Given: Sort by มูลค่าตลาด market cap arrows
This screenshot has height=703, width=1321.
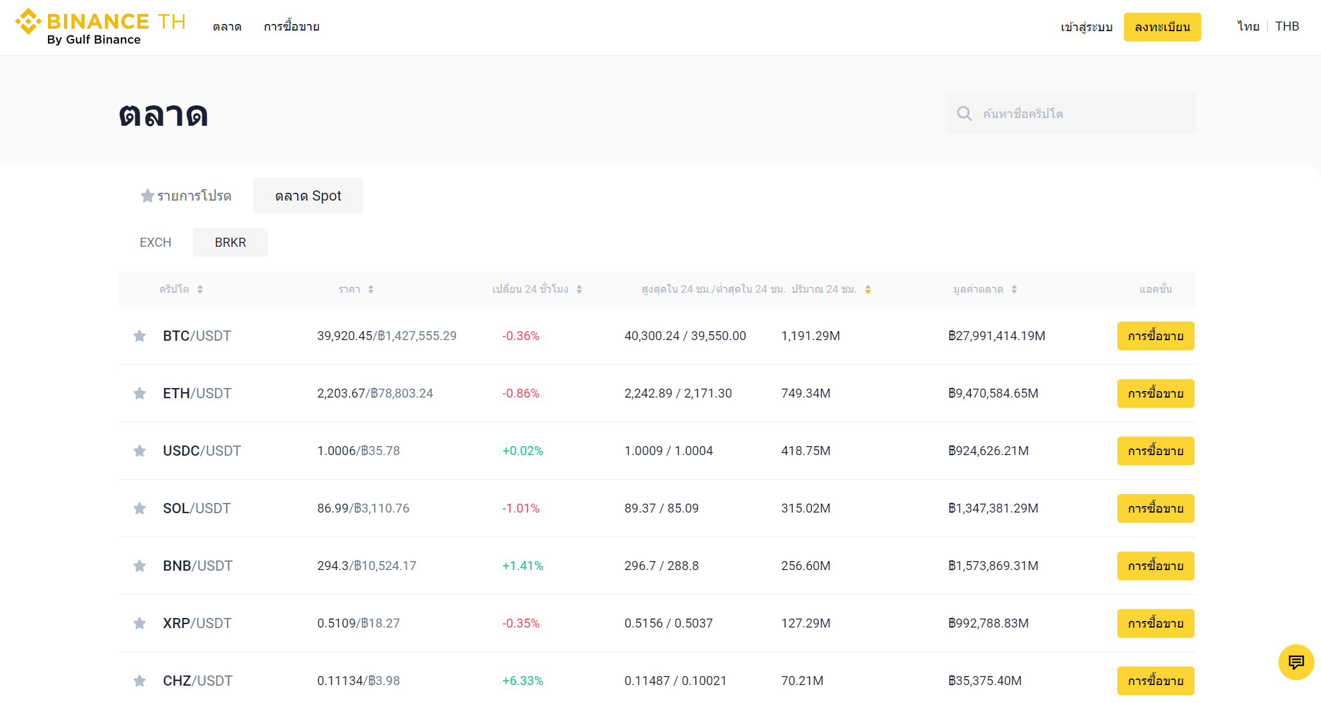Looking at the screenshot, I should point(1014,289).
